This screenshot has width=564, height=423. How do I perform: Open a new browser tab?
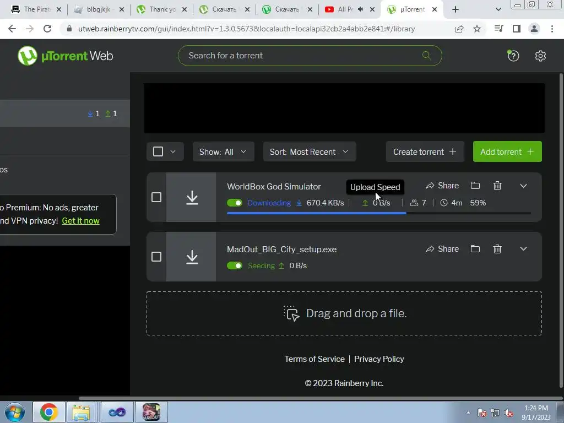point(455,9)
